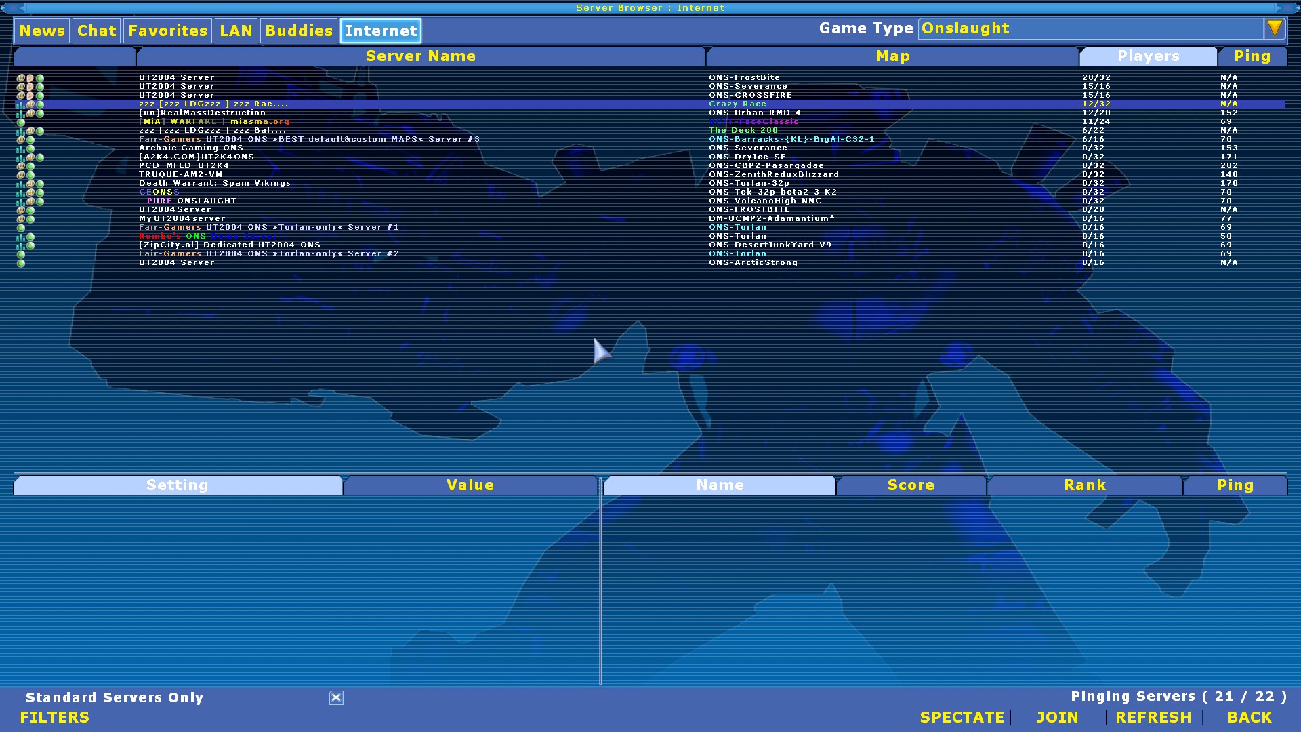
Task: Click REFRESH to reload the server list
Action: (1153, 717)
